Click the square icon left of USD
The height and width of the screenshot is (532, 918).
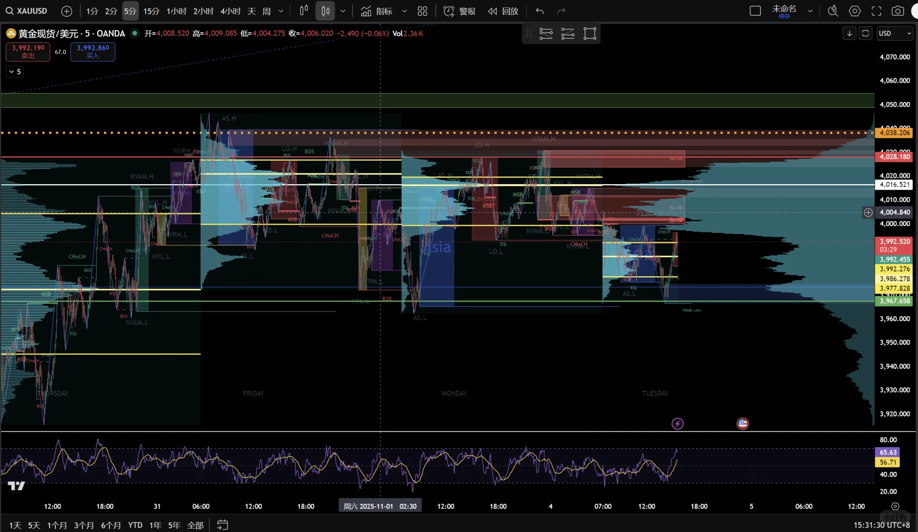point(865,33)
